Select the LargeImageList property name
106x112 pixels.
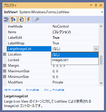[x=20, y=49]
